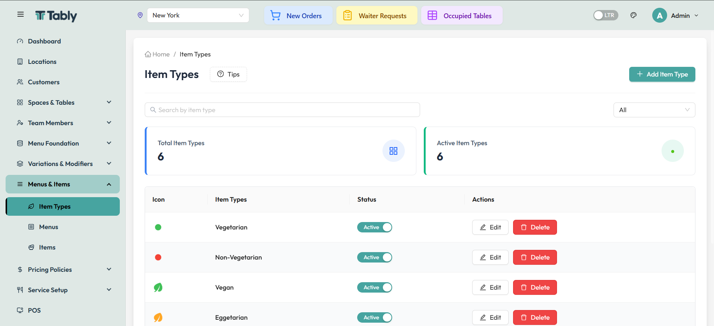This screenshot has width=714, height=326.
Task: Click the Pricing Policies dollar icon
Action: [x=20, y=270]
